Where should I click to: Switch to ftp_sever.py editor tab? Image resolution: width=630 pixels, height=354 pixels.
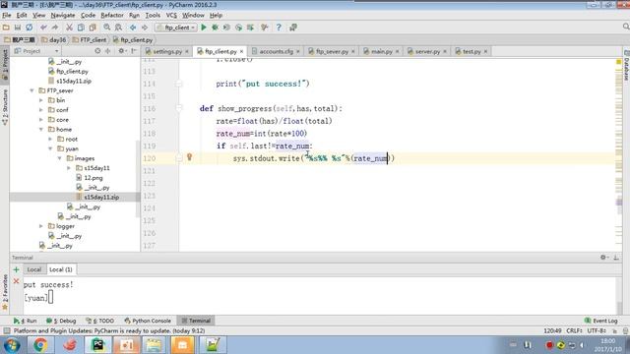pos(332,51)
